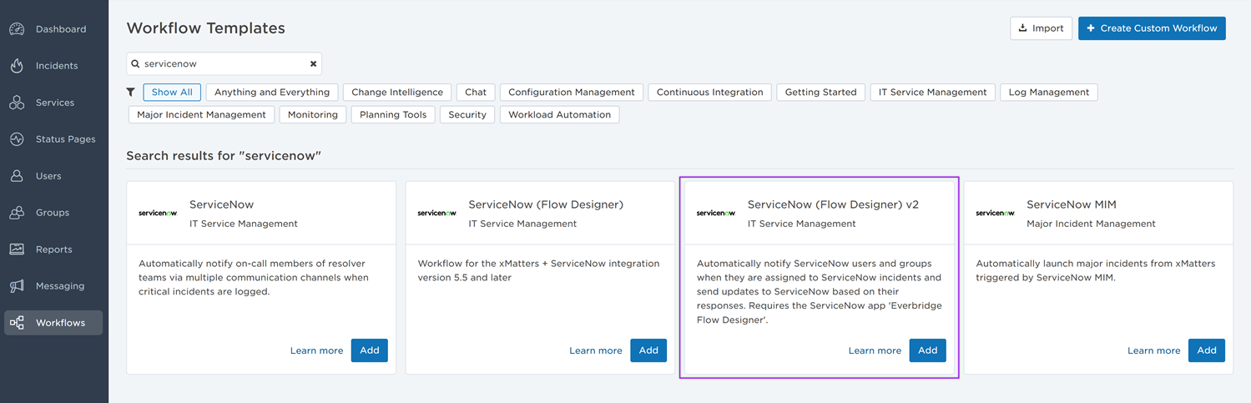Click the Groups people icon
The width and height of the screenshot is (1251, 403).
17,213
